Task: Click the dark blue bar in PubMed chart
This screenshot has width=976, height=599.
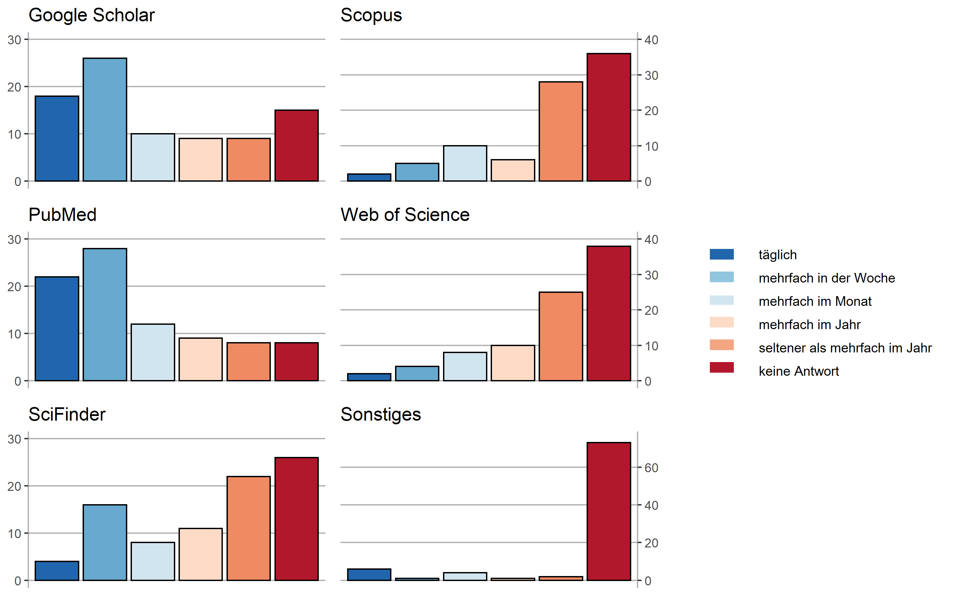Action: pyautogui.click(x=57, y=329)
